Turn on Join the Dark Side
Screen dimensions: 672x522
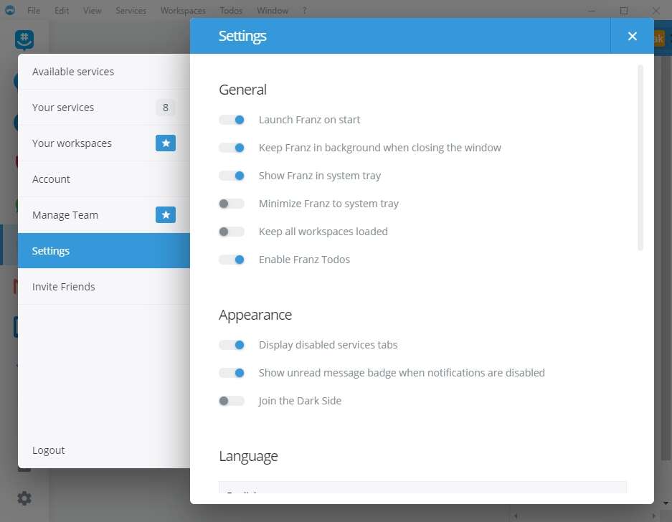[232, 401]
